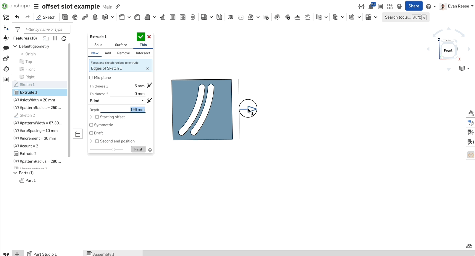Image resolution: width=475 pixels, height=256 pixels.
Task: Select the Extrude tool icon
Action: pyautogui.click(x=65, y=17)
